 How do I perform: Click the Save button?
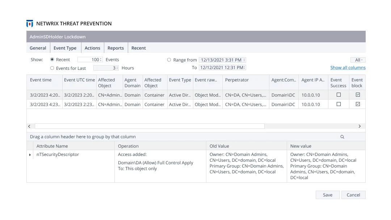coord(328,195)
